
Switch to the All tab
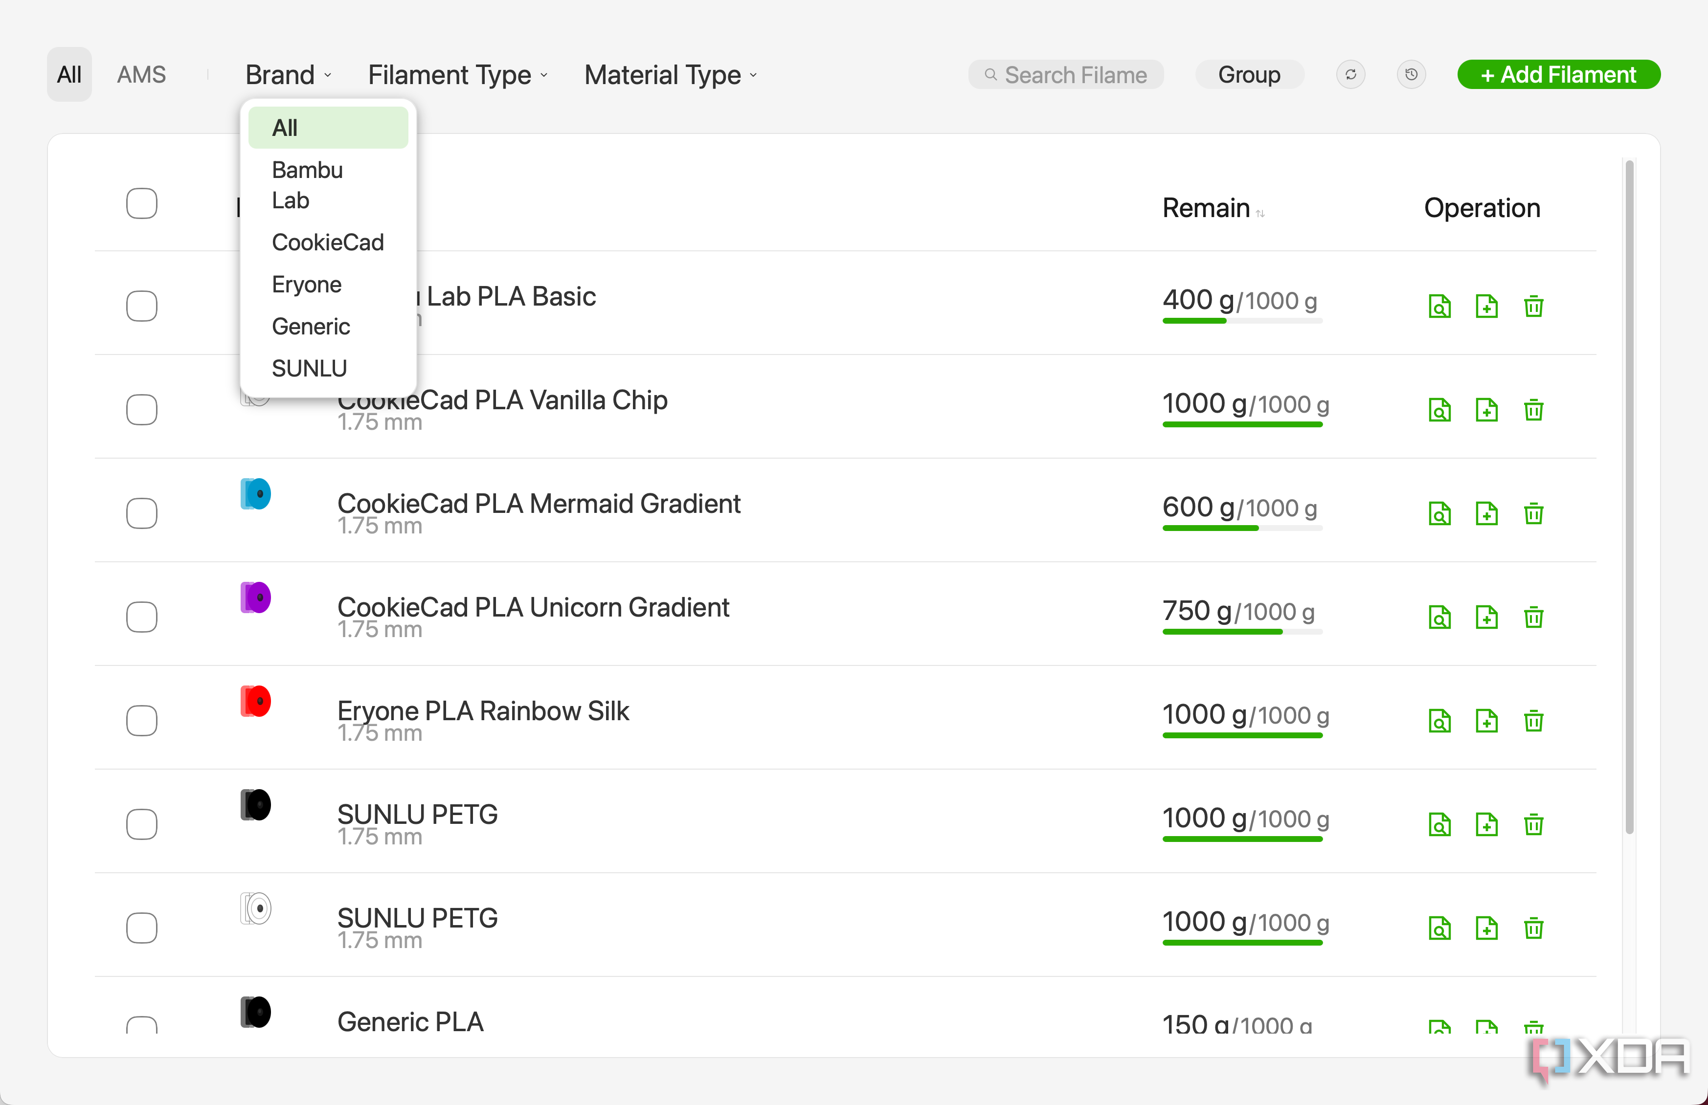click(x=69, y=75)
